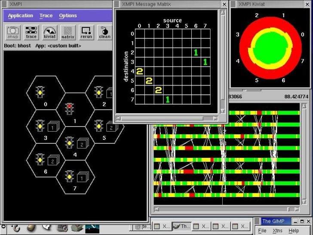Click traffic light of process 4
313x235 pixels.
70,142
